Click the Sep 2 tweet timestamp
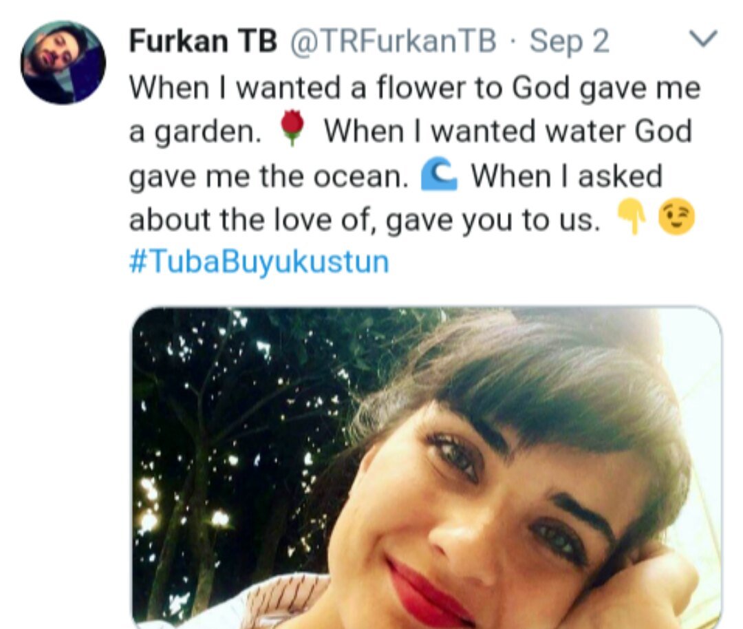The width and height of the screenshot is (743, 629). 569,41
